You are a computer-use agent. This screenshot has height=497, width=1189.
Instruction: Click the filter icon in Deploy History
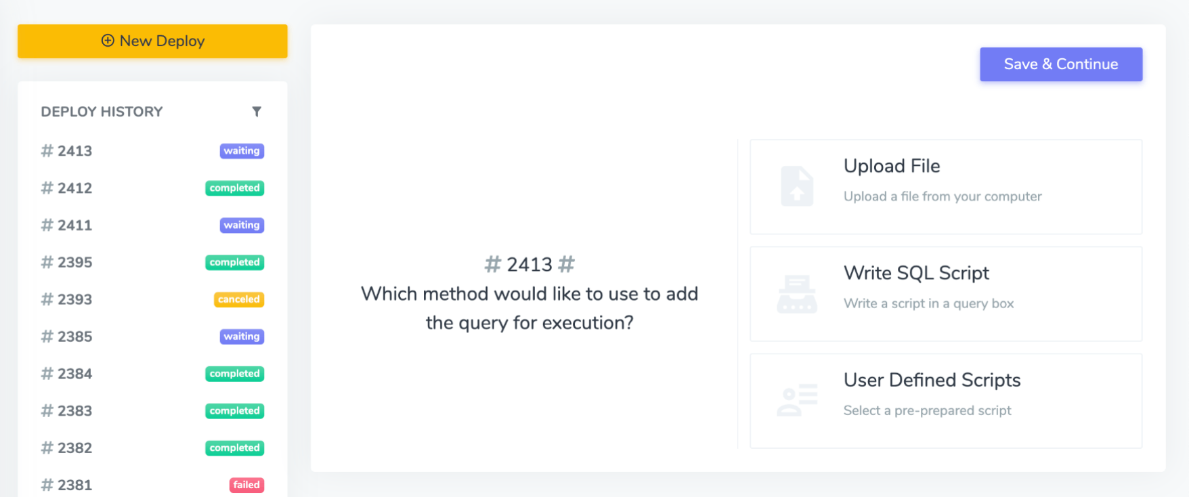tap(257, 112)
